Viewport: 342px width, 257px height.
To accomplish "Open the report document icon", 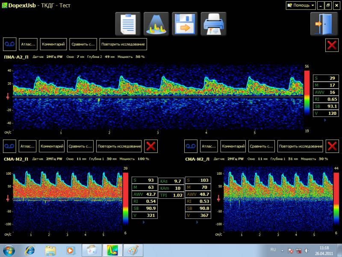I will 128,24.
